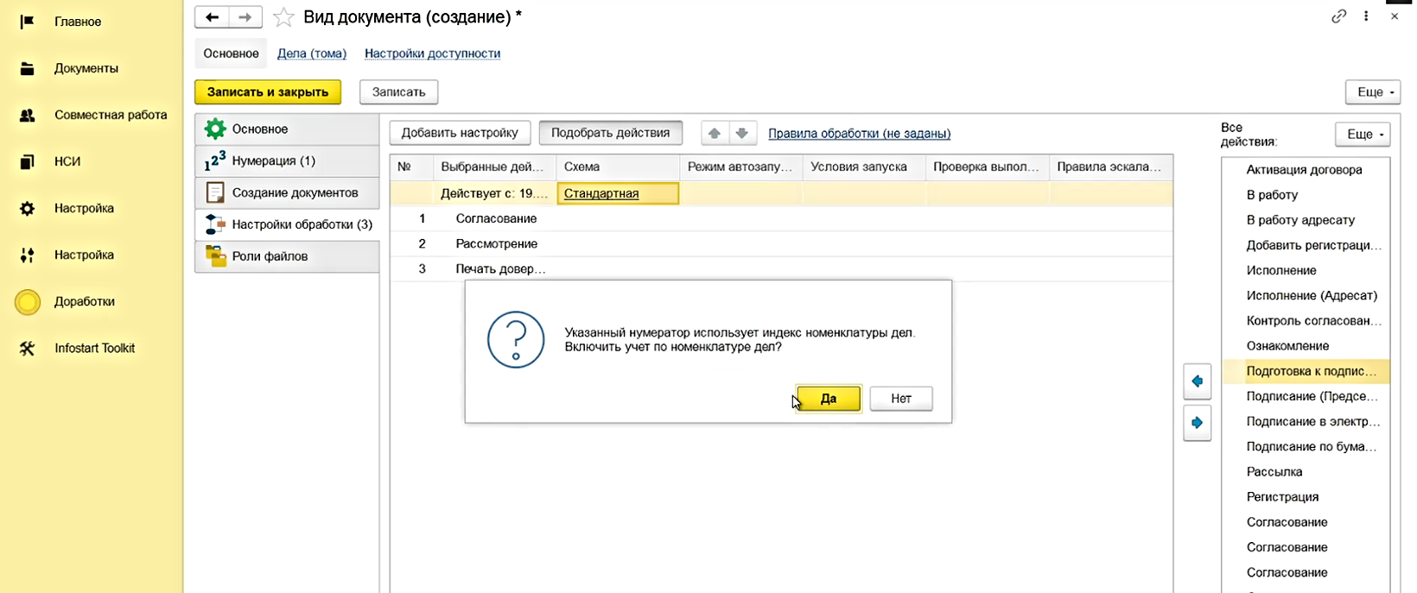Toggle the Подобрать действия button
Viewport: 1417px width, 593px height.
(x=610, y=133)
